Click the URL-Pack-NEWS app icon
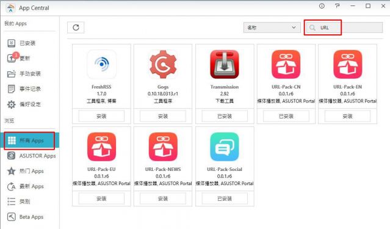Screen dimensions: 390x229 click(x=163, y=147)
